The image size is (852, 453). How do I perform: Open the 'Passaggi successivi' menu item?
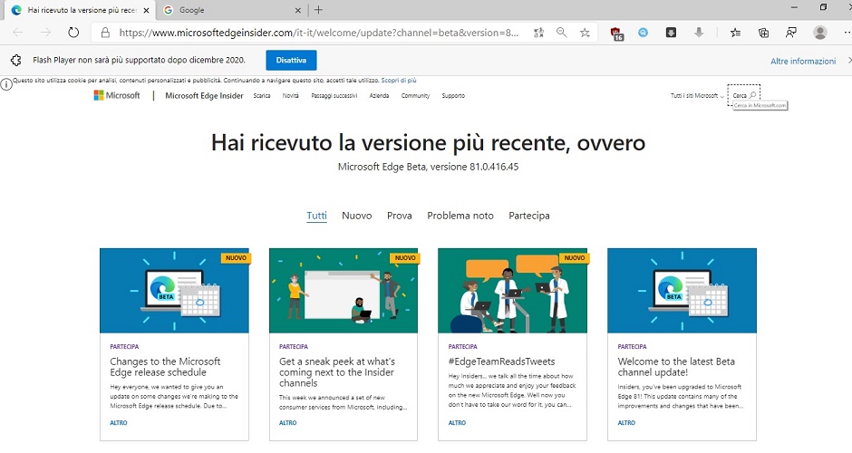point(334,96)
